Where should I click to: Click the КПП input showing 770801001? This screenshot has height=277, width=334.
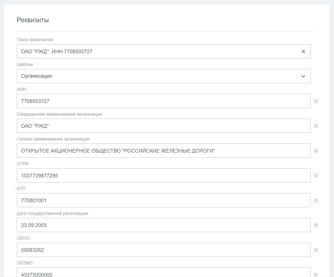[x=164, y=200]
